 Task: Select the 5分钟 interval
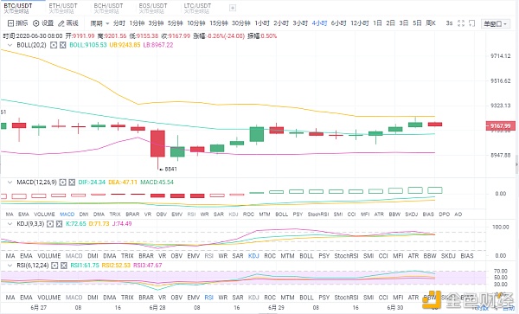(x=175, y=23)
